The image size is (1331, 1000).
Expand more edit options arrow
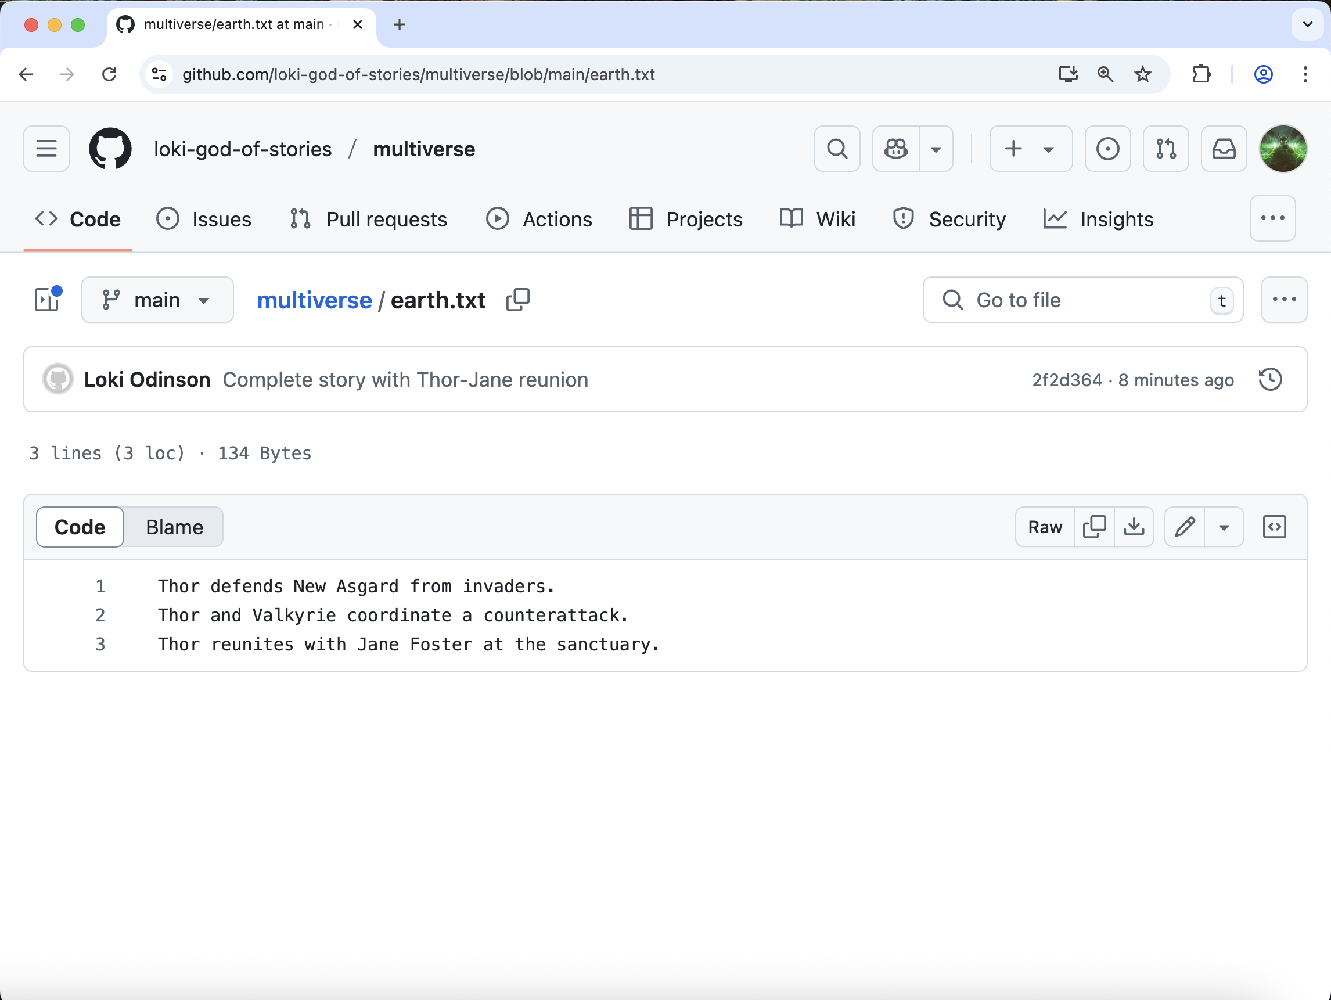[x=1224, y=527]
